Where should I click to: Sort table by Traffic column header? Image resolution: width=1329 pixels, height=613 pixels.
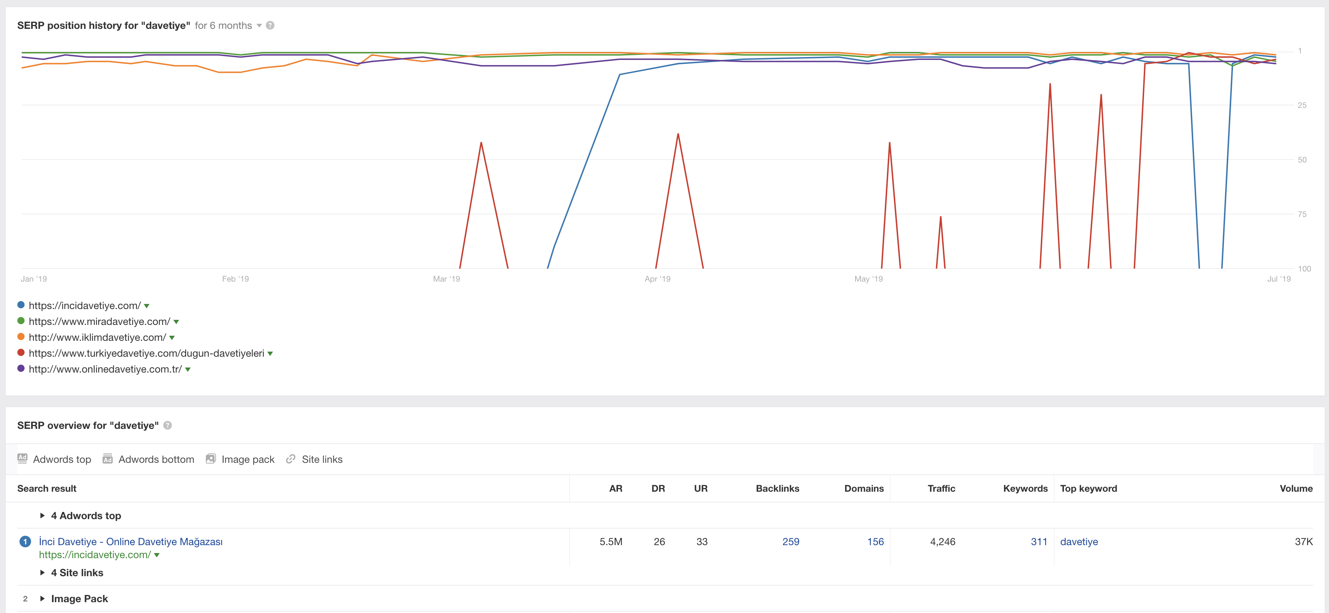pyautogui.click(x=941, y=488)
